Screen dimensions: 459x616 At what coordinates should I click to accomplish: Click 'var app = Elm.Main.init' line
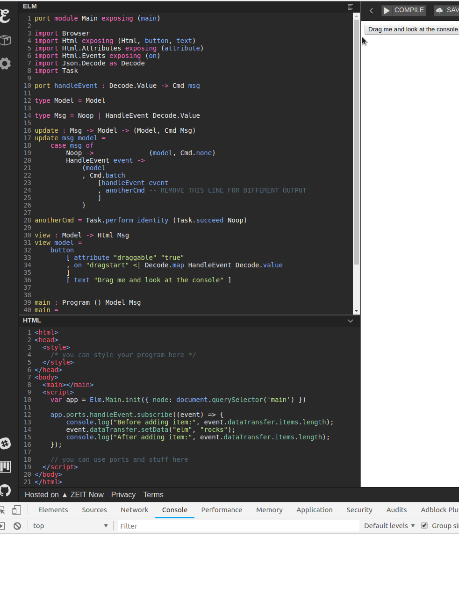tap(178, 400)
